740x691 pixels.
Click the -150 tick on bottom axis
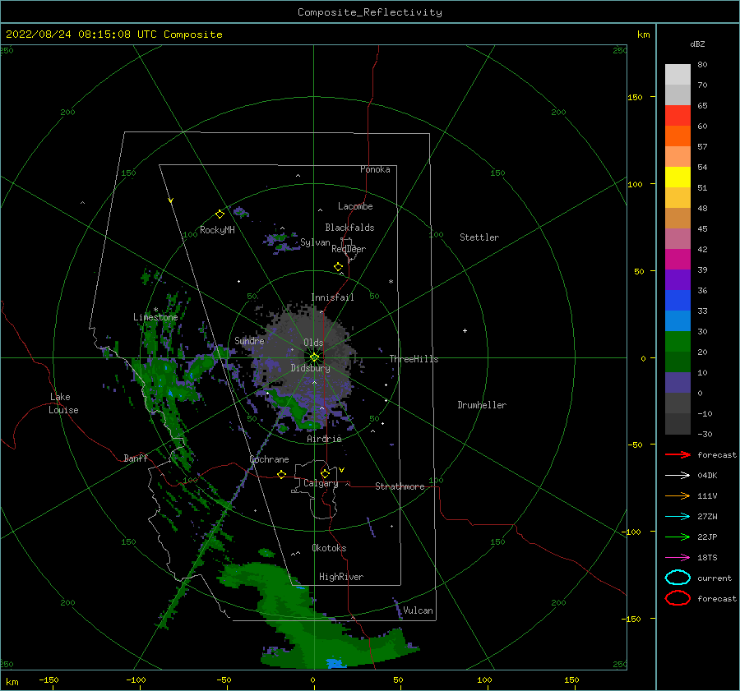[x=49, y=679]
